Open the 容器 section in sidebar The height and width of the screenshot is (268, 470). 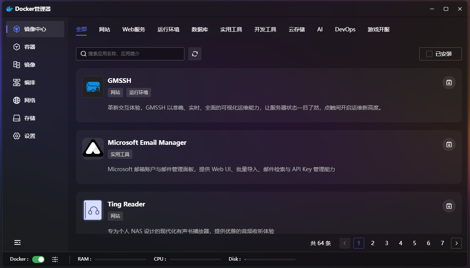pyautogui.click(x=29, y=47)
